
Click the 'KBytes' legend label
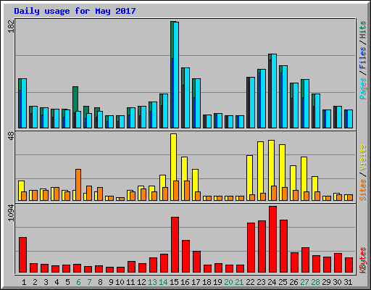(x=363, y=260)
